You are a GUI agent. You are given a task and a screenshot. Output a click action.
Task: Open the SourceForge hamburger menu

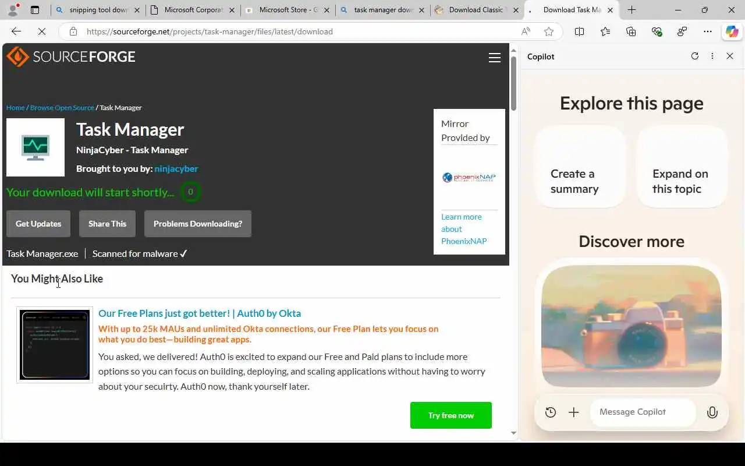click(495, 57)
